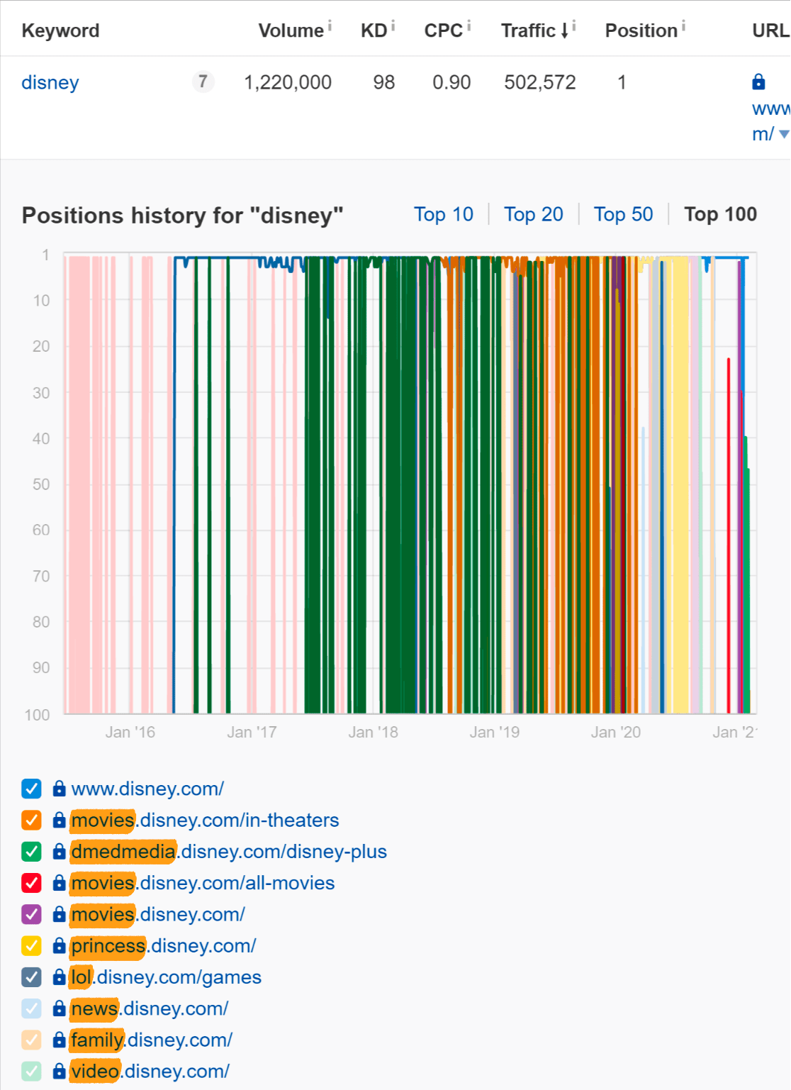Click the info icon beside Traffic
Viewport: 791px width, 1090px height.
coord(573,26)
